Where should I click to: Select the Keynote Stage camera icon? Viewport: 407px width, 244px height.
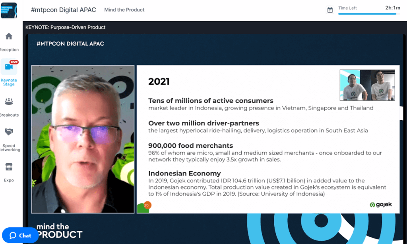point(9,67)
